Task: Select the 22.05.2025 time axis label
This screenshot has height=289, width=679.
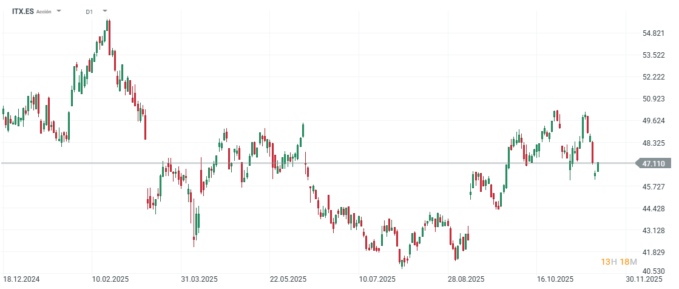Action: 288,279
